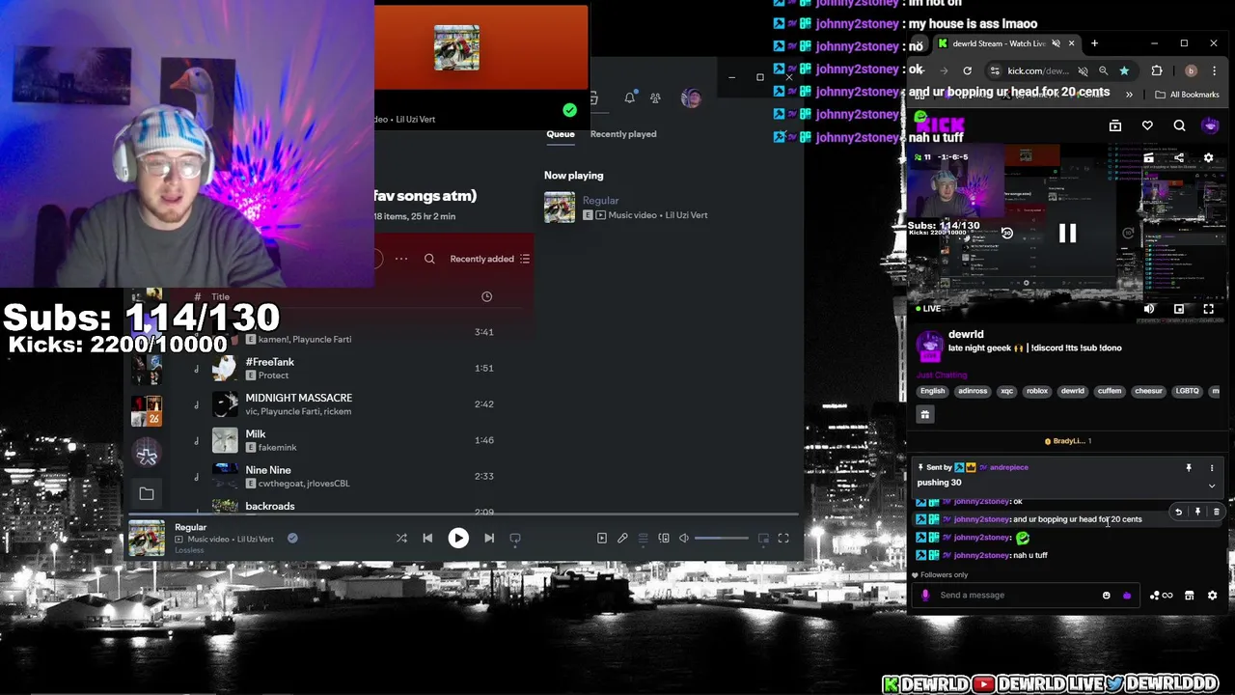This screenshot has height=695, width=1235.
Task: Mute Spotify volume speaker icon
Action: click(x=684, y=538)
